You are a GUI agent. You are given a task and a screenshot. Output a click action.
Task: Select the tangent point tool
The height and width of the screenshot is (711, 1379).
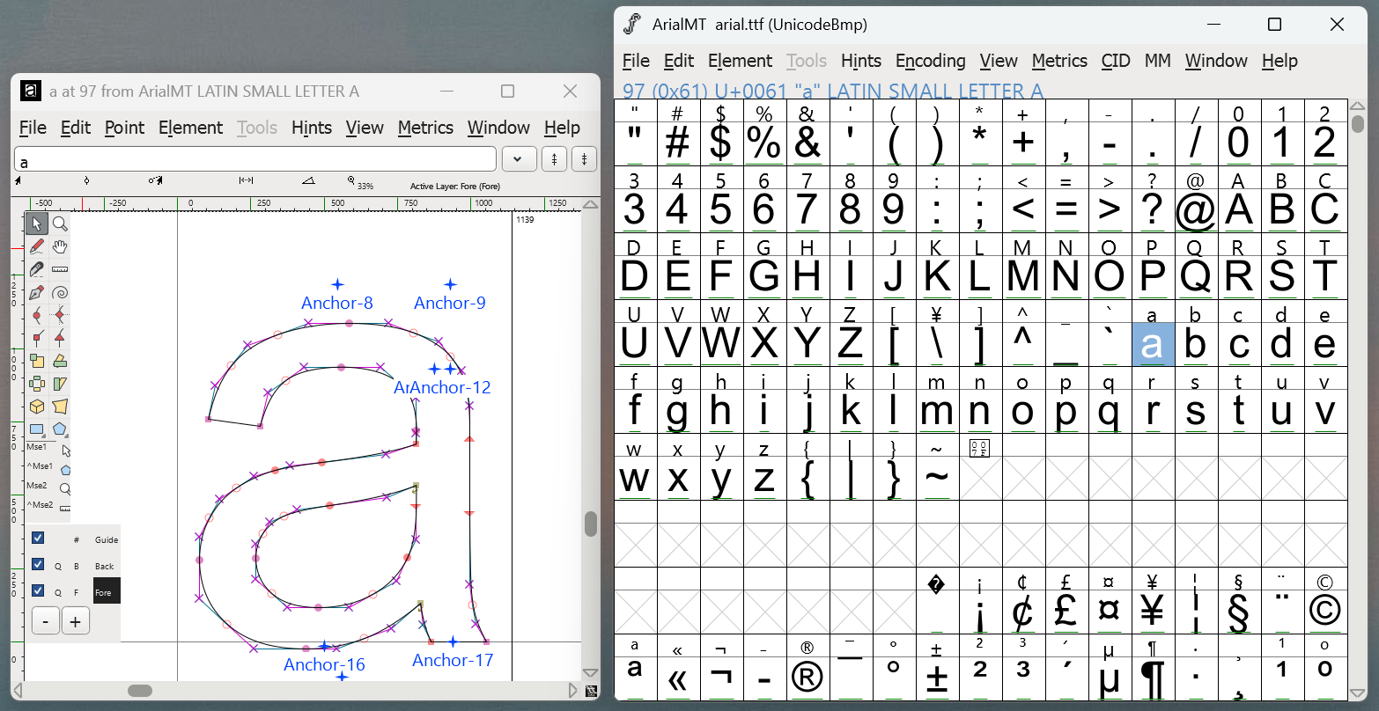(x=60, y=338)
